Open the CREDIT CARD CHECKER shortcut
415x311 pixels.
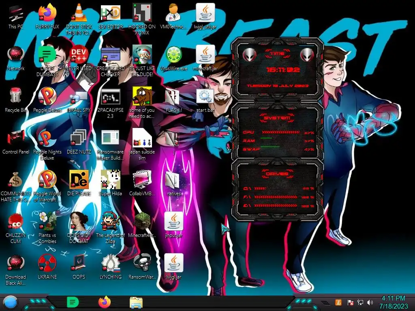tap(110, 62)
